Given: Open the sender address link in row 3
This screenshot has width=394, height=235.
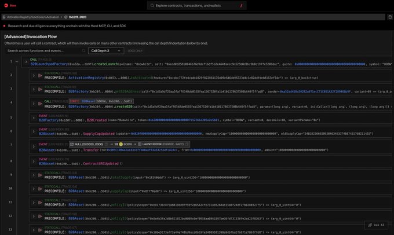Looking at the screenshot, I should coord(315,91).
